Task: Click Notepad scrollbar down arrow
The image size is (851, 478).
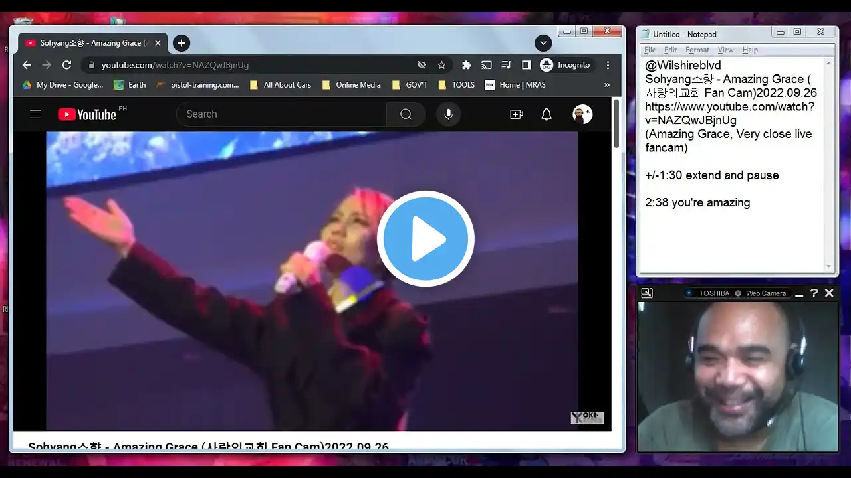Action: coord(828,266)
